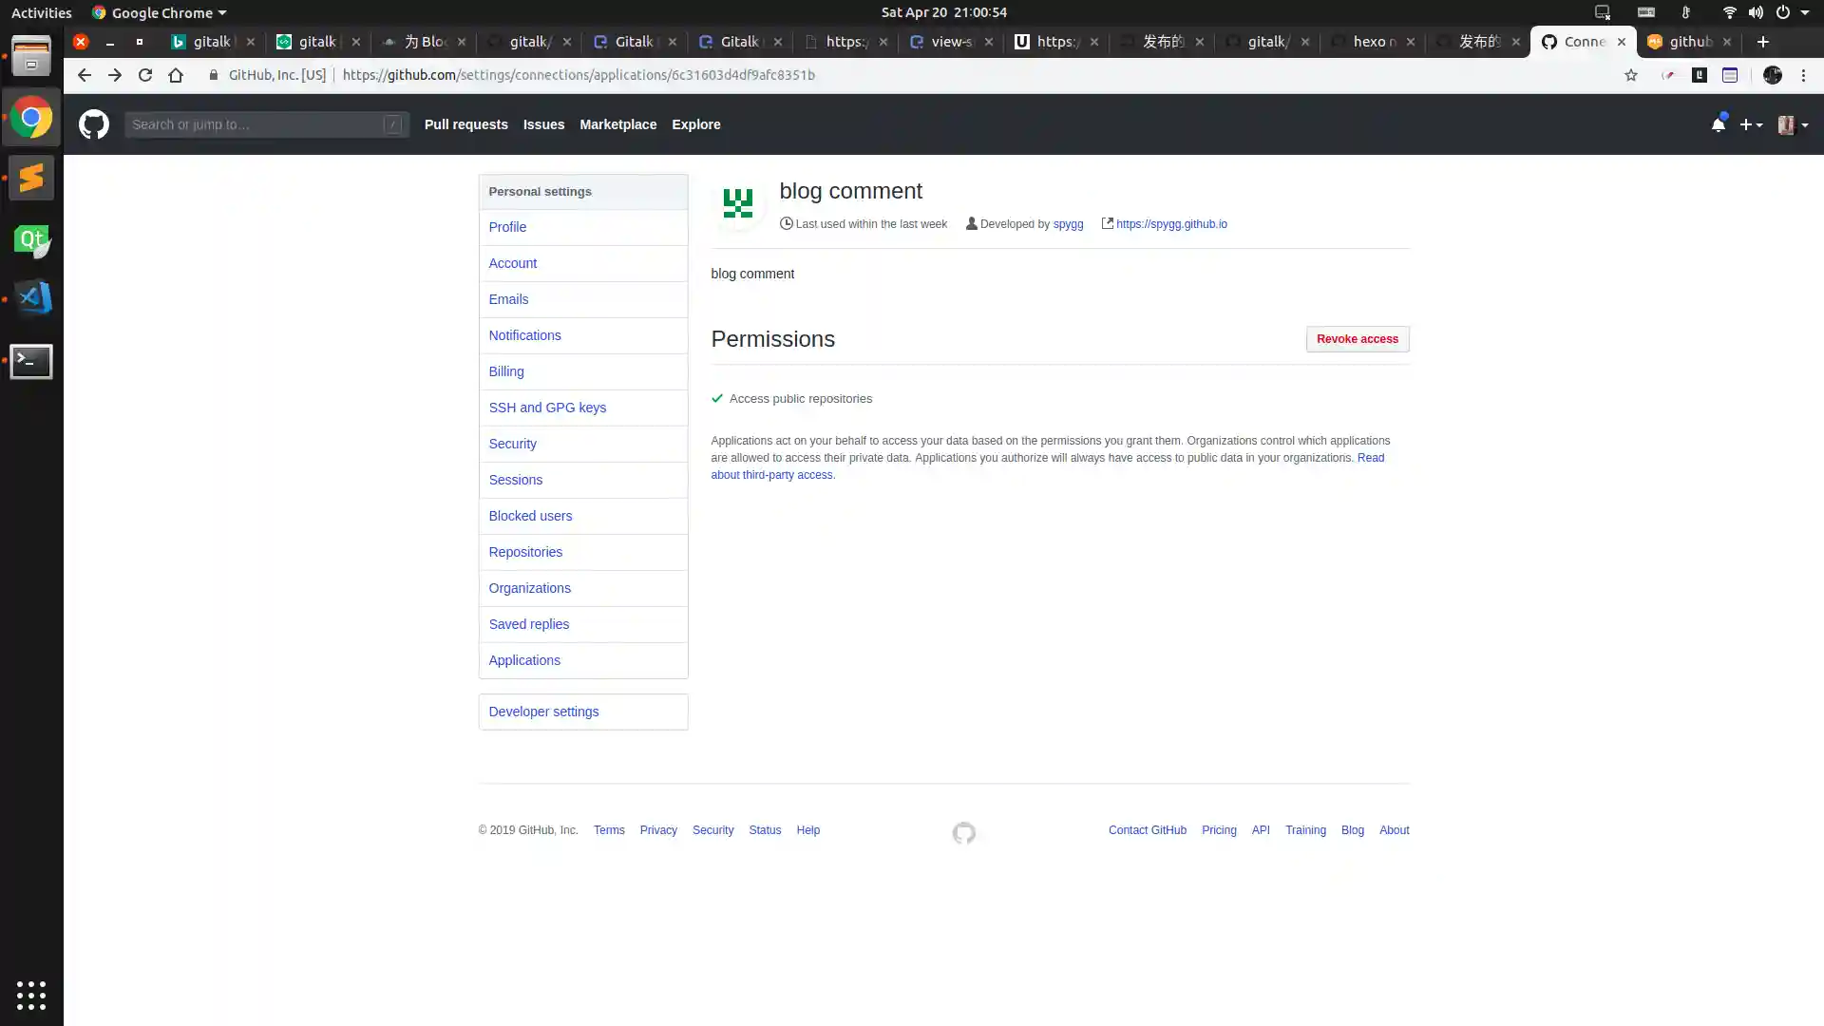
Task: Reload the page with refresh icon
Action: pyautogui.click(x=145, y=75)
